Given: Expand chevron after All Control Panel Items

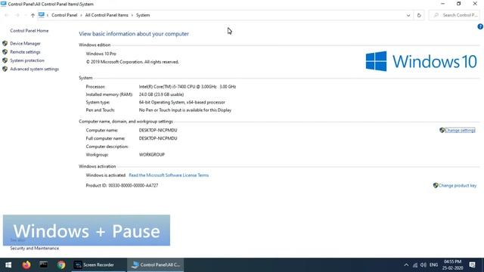Looking at the screenshot, I should coord(132,15).
